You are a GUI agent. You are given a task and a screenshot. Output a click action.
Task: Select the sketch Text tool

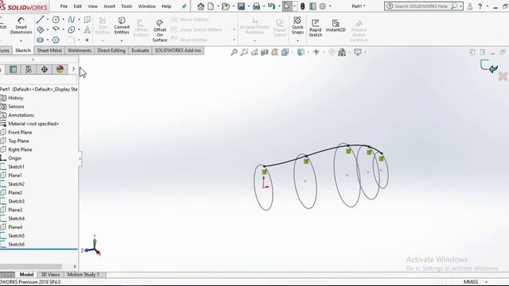click(x=87, y=30)
